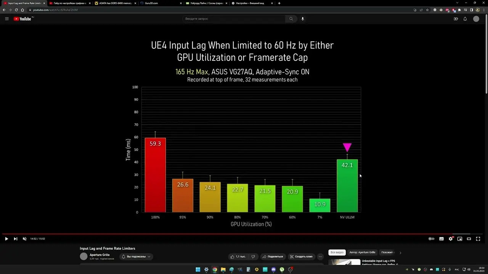The height and width of the screenshot is (274, 488).
Task: Open the player settings gear
Action: pyautogui.click(x=451, y=239)
